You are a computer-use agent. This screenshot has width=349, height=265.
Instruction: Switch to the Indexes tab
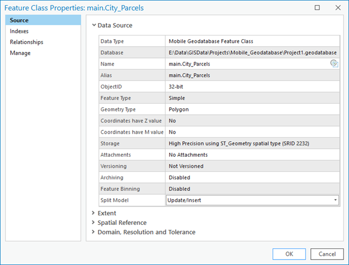coord(20,31)
